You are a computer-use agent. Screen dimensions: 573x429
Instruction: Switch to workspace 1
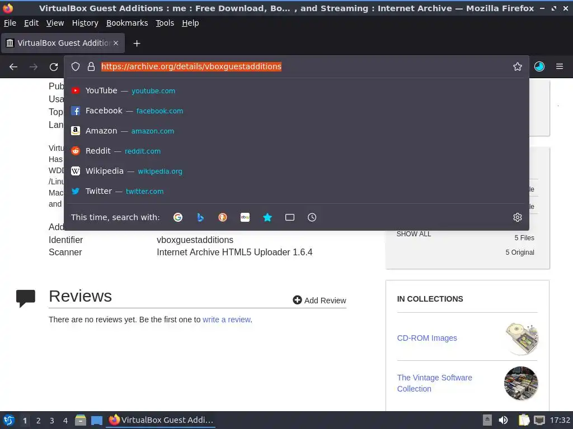tap(25, 421)
